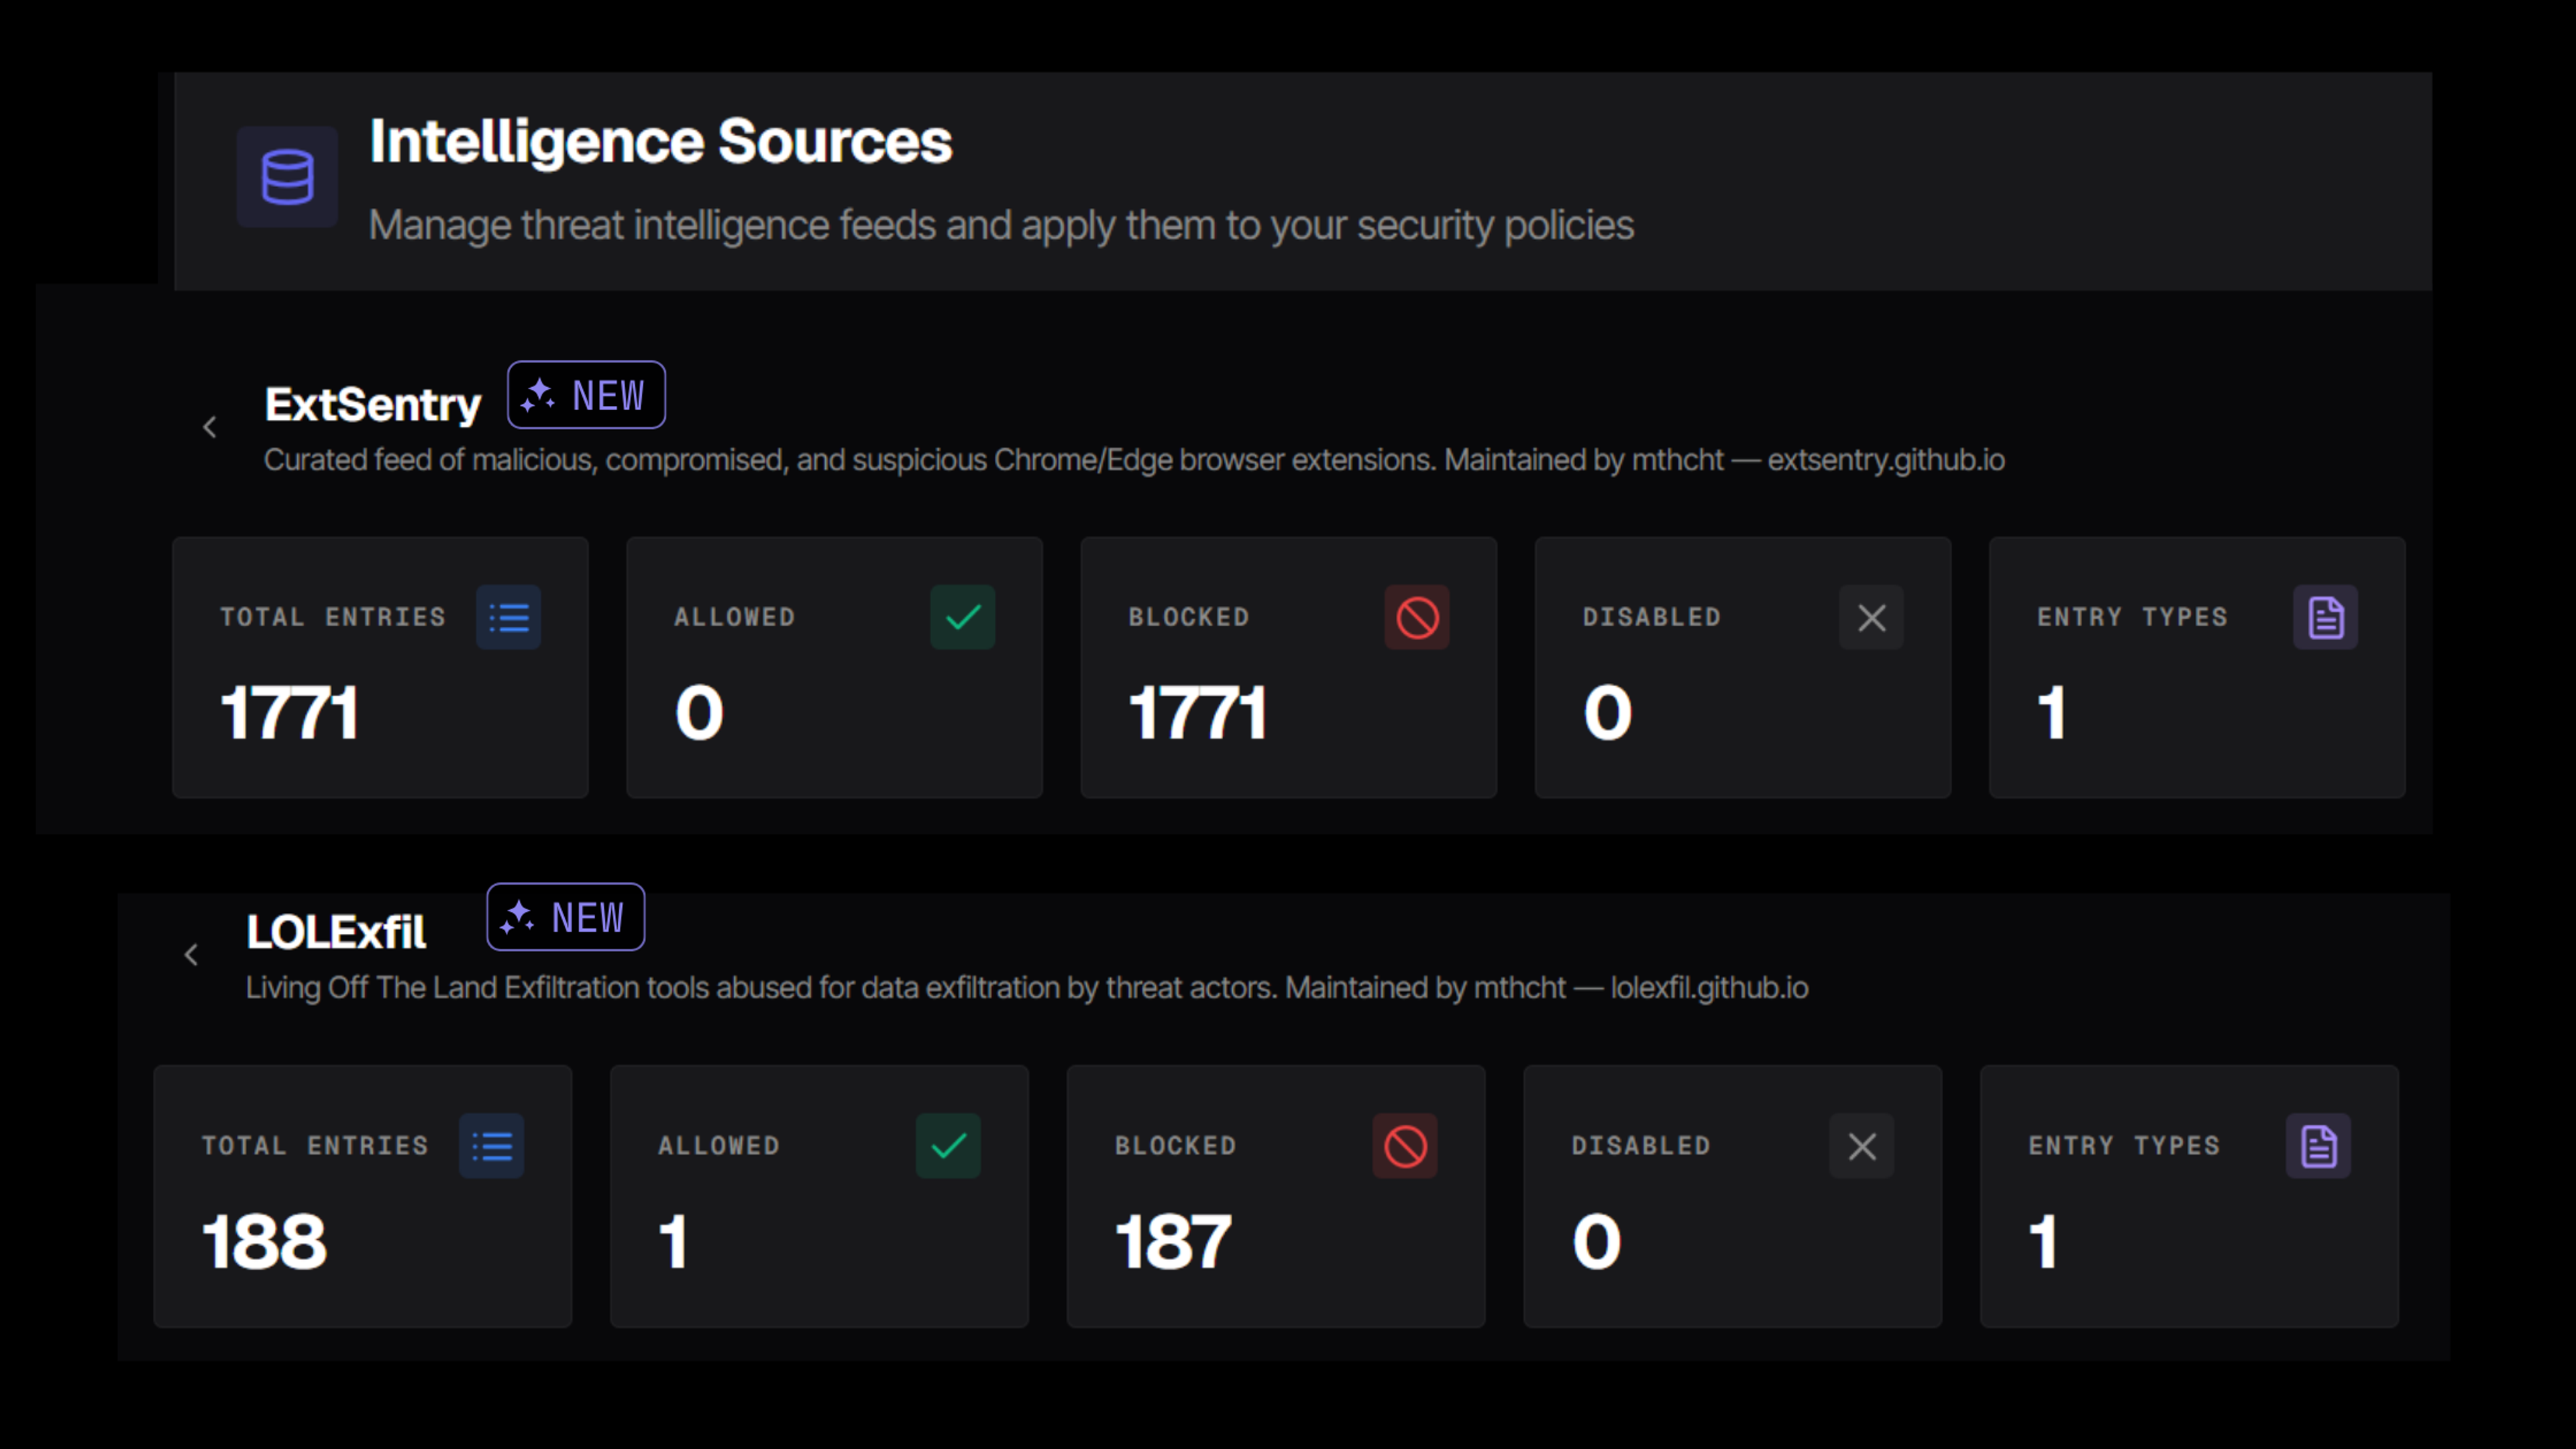Click the red blocked icon on LOLExfil Blocked card
Viewport: 2576px width, 1449px height.
pyautogui.click(x=1405, y=1145)
